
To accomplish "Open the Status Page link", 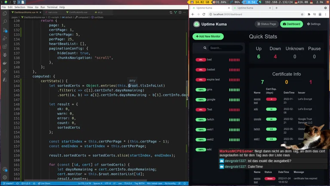I will click(266, 24).
